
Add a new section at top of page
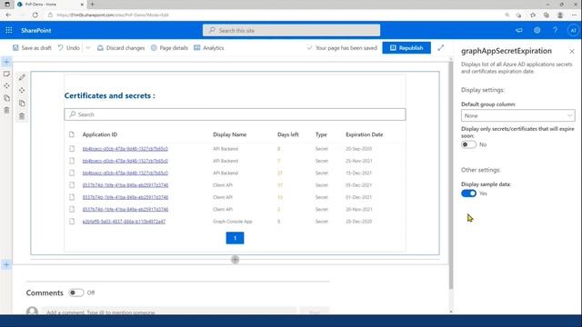6,62
